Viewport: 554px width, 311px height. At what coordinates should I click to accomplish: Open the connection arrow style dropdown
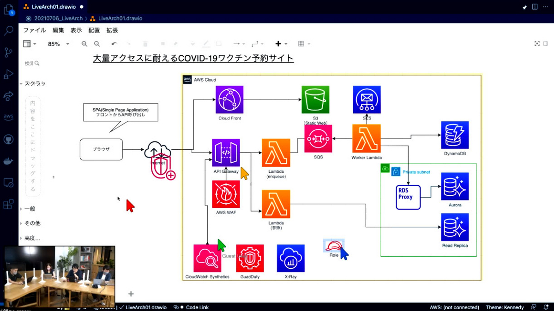click(x=239, y=44)
